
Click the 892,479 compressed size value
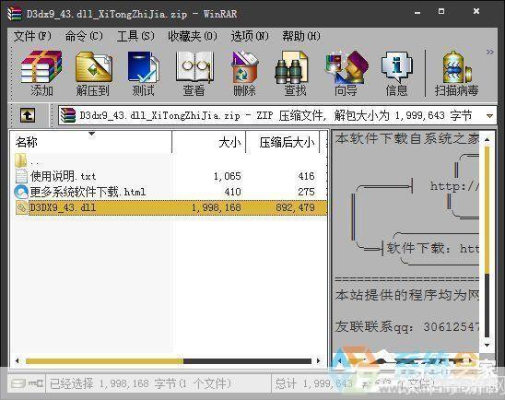pos(295,207)
